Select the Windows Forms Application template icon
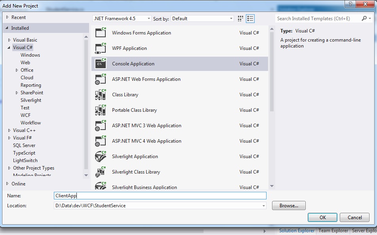The image size is (377, 235). [x=101, y=33]
